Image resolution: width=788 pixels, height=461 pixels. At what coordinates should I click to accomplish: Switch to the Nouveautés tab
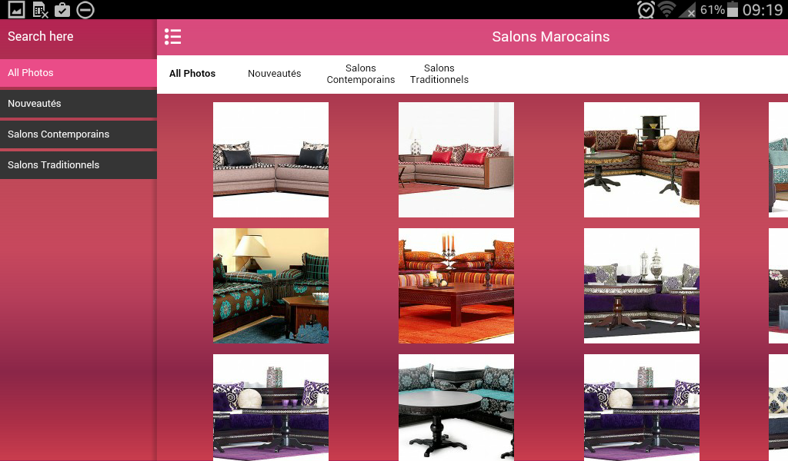(275, 74)
